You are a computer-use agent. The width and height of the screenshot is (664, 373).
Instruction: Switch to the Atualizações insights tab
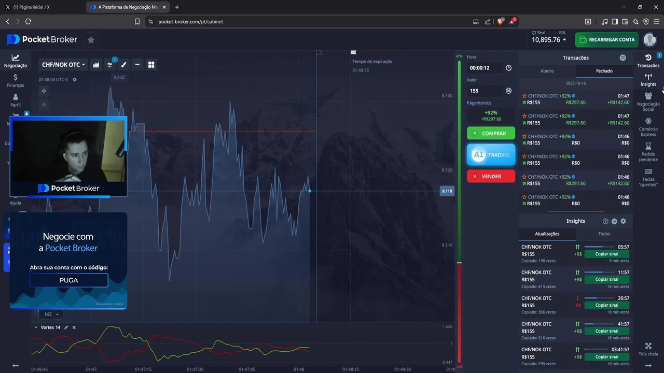547,234
